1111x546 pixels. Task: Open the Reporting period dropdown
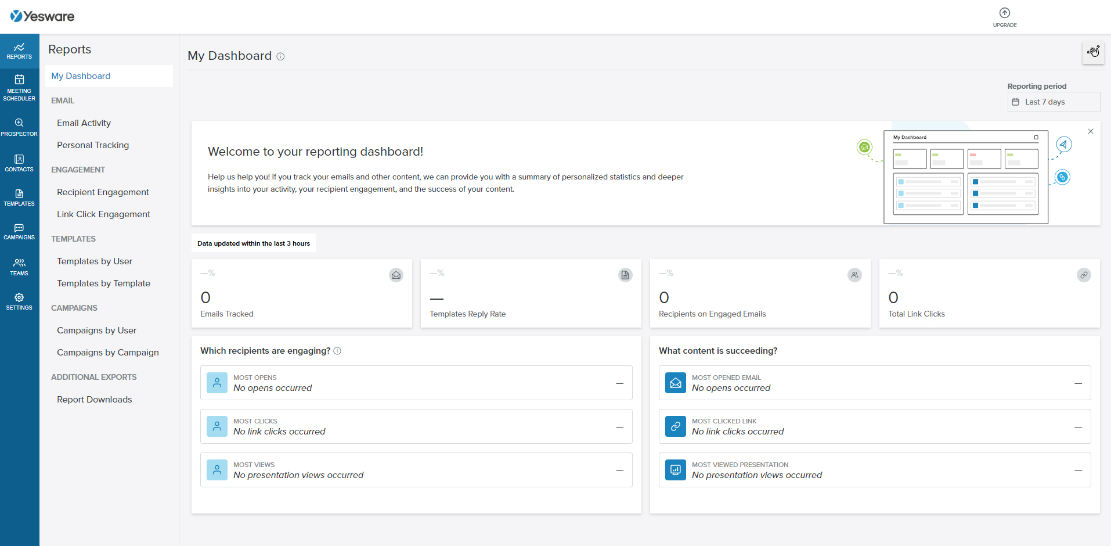1054,102
